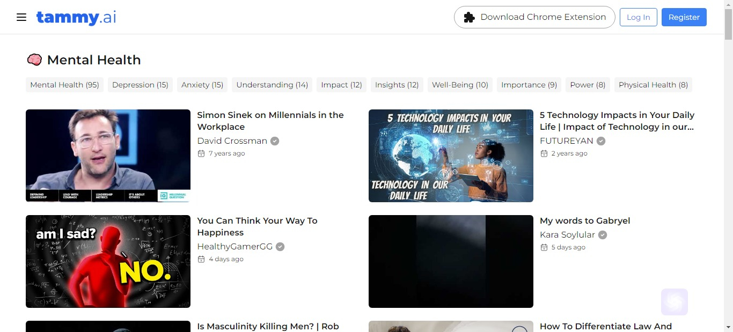Click calendar icon beside '5 days ago'
The width and height of the screenshot is (733, 332).
[544, 247]
